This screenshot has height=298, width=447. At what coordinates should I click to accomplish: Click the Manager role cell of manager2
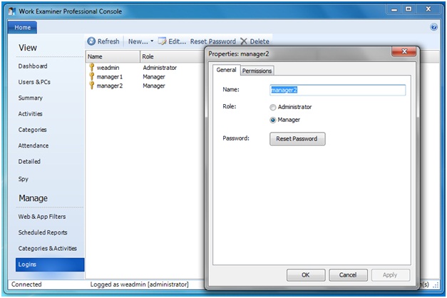click(154, 86)
